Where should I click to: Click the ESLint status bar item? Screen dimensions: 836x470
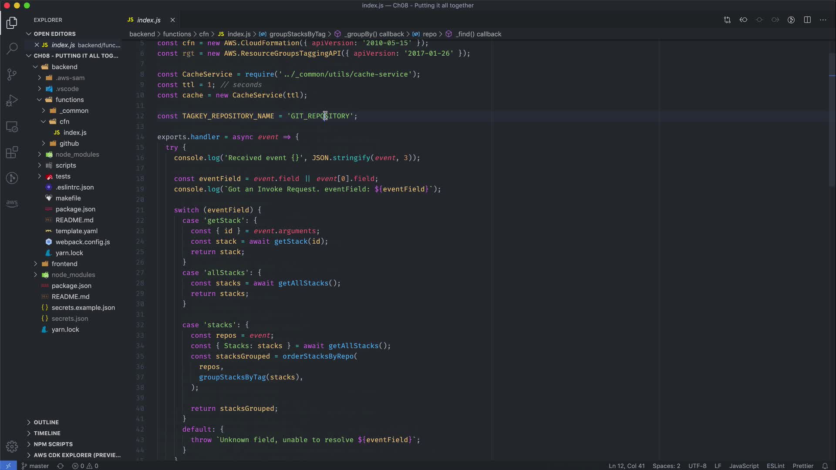[775, 466]
